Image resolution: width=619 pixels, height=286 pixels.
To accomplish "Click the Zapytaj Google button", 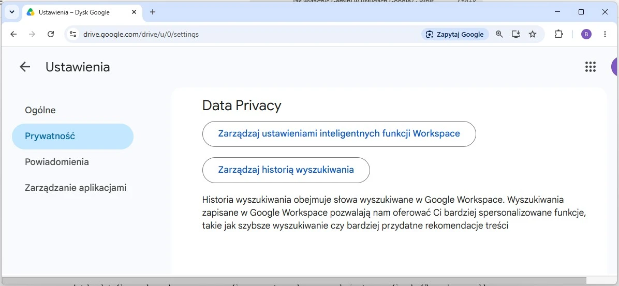I will click(x=455, y=34).
